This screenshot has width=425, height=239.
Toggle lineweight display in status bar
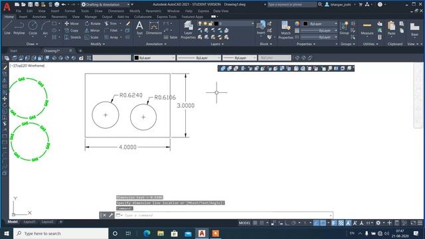(x=333, y=223)
